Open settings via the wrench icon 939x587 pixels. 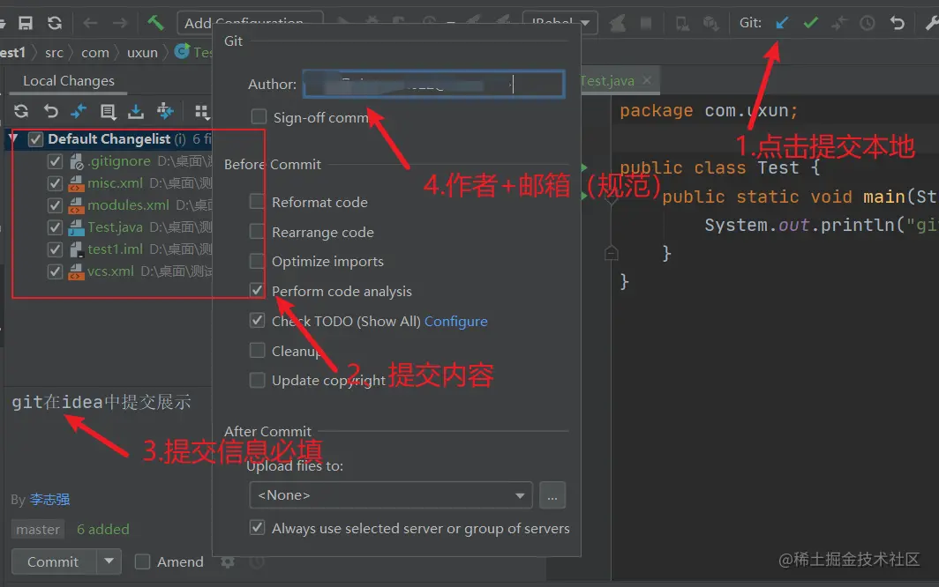932,23
